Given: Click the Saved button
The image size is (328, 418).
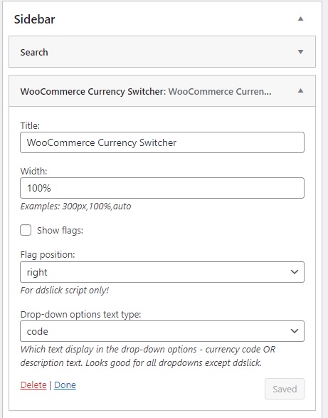Looking at the screenshot, I should point(285,389).
